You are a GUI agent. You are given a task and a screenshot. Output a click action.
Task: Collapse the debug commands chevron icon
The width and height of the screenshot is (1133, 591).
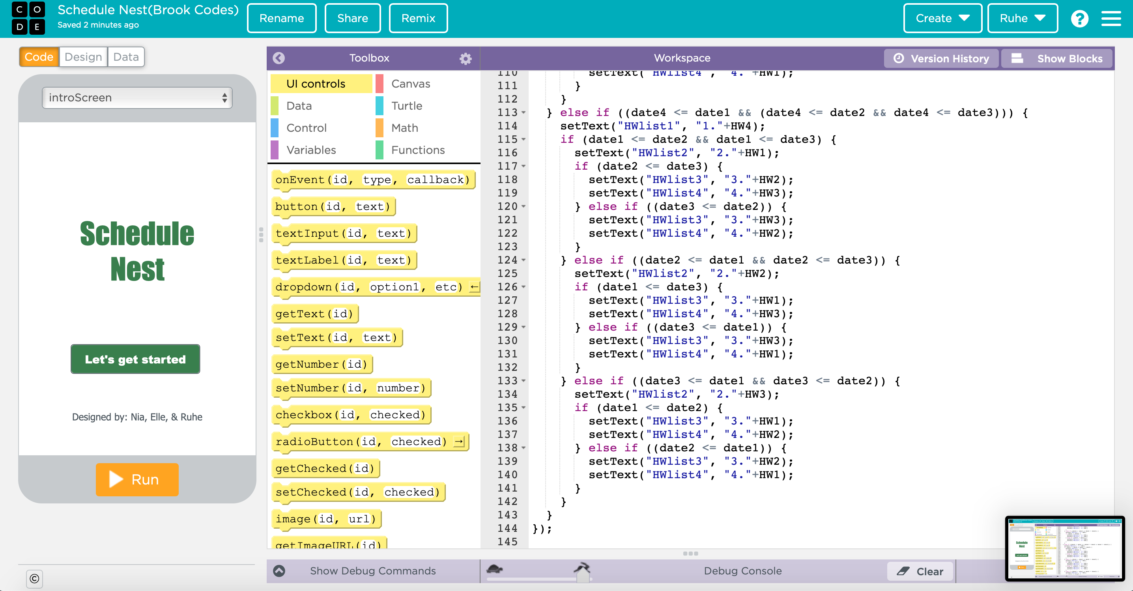tap(279, 571)
